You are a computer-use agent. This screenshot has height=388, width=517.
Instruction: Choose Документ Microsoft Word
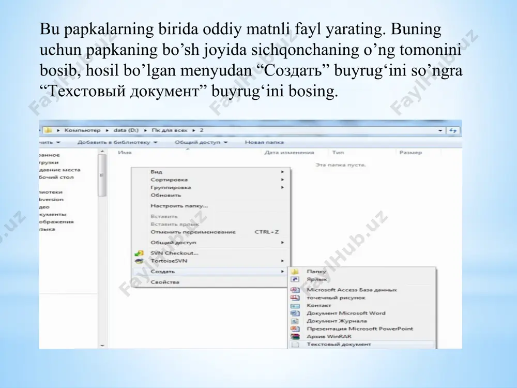tap(362, 313)
